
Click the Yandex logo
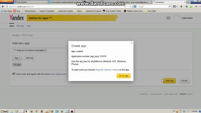[17, 18]
